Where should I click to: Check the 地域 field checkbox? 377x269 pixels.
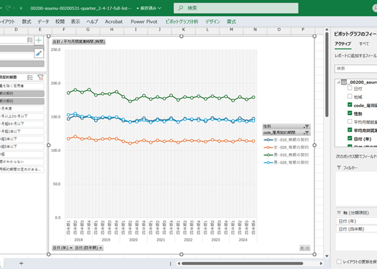350,96
